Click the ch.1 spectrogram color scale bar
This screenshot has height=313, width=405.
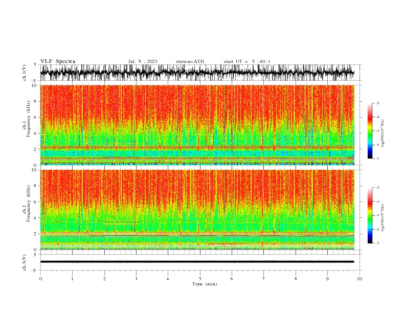pyautogui.click(x=370, y=131)
